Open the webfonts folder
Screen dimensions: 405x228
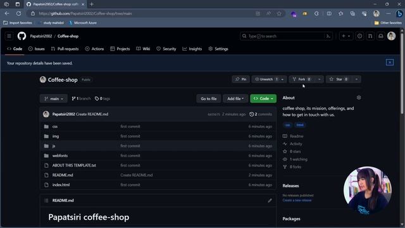[60, 156]
